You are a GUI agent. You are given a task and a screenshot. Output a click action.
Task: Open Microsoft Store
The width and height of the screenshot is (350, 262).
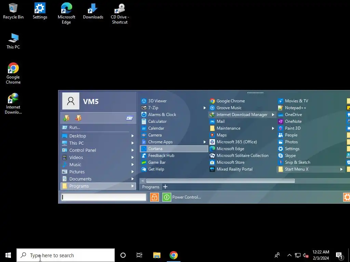click(x=242, y=162)
